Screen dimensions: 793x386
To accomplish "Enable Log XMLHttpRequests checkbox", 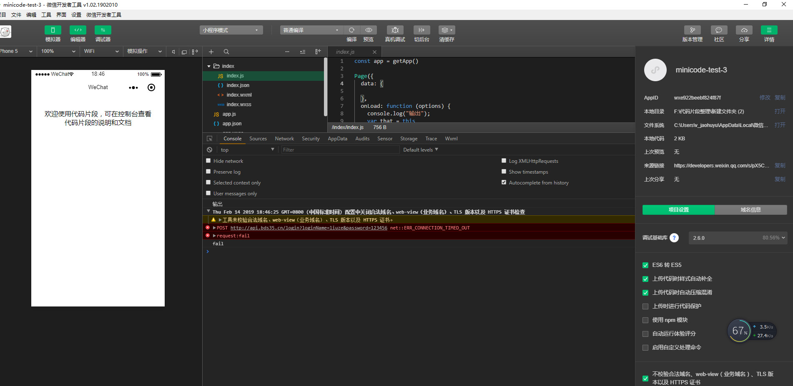I will coord(504,161).
